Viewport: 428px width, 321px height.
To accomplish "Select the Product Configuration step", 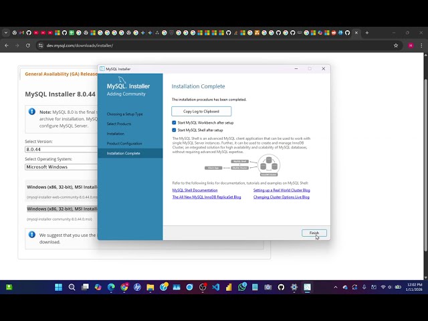I will coord(124,144).
